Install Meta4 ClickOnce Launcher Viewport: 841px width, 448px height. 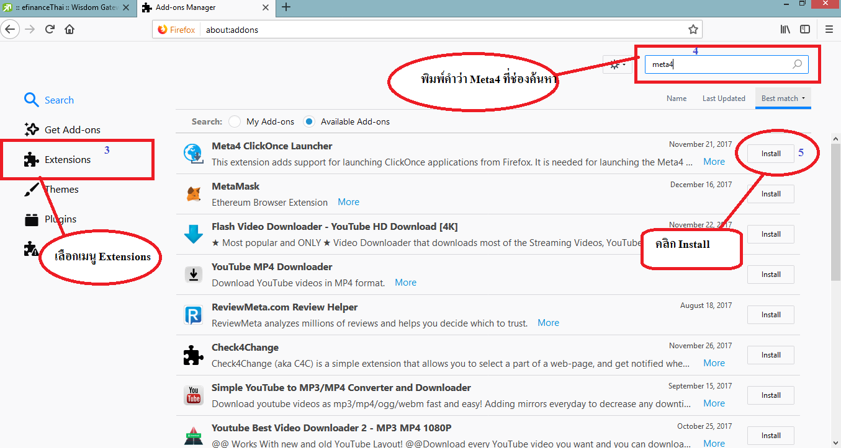(x=770, y=154)
